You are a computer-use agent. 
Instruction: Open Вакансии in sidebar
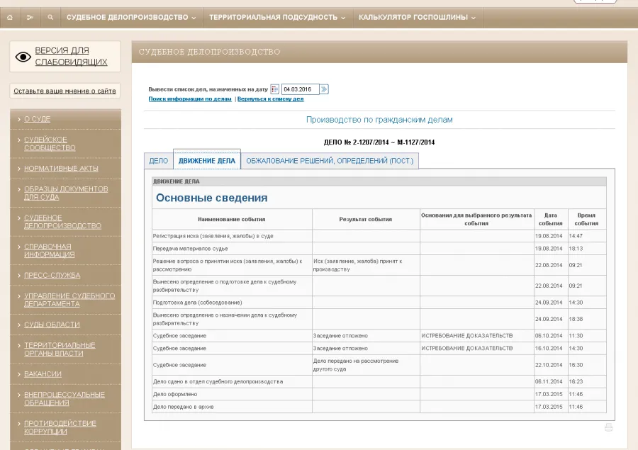43,374
